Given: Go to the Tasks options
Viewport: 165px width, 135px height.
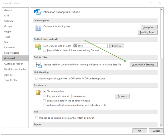Looking at the screenshot, I should point(15,37).
